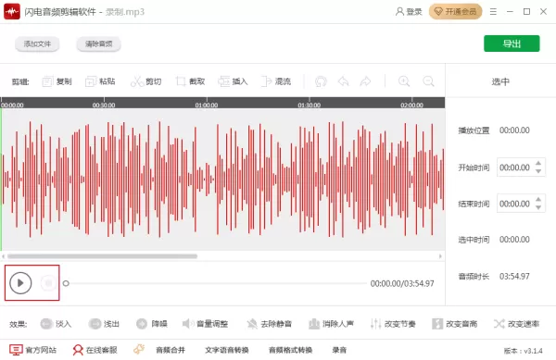Viewport: 556px width, 360px height.
Task: Undo the last edit with the back arrow
Action: tap(343, 81)
